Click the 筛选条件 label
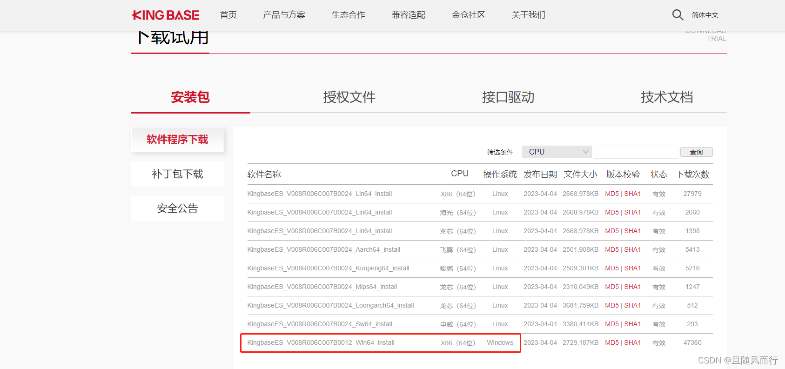 pyautogui.click(x=500, y=152)
